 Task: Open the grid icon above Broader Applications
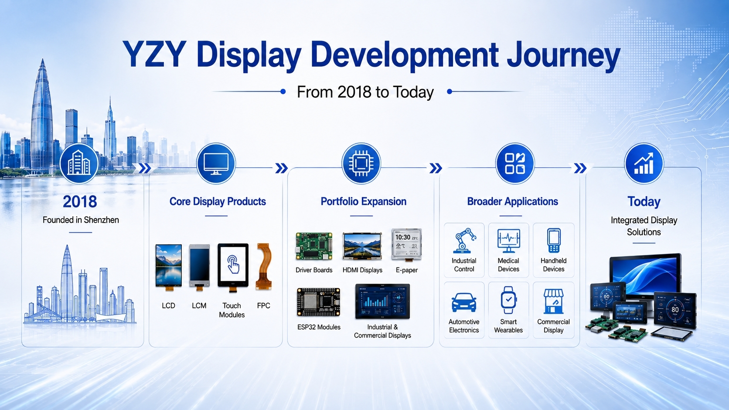(x=515, y=164)
